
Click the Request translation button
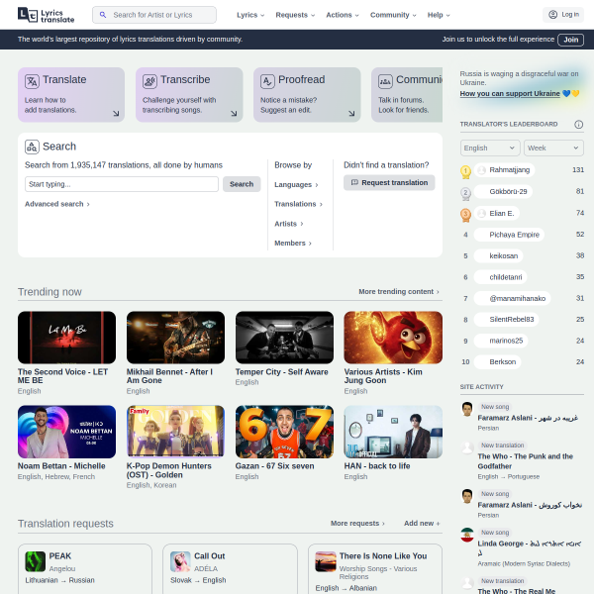pyautogui.click(x=389, y=182)
